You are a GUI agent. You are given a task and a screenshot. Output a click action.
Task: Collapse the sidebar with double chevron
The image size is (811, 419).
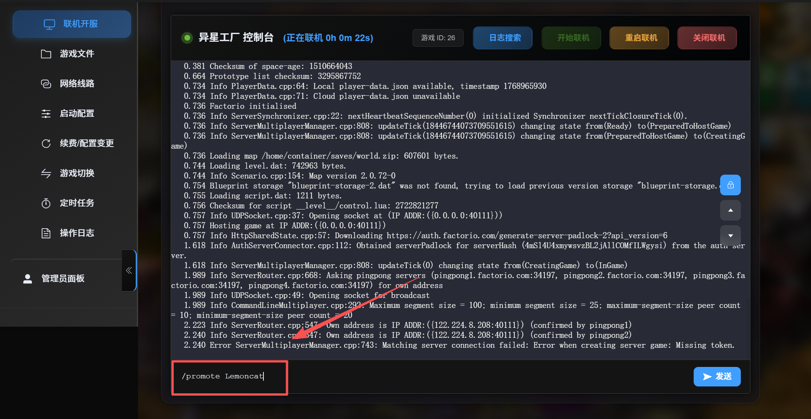point(129,270)
